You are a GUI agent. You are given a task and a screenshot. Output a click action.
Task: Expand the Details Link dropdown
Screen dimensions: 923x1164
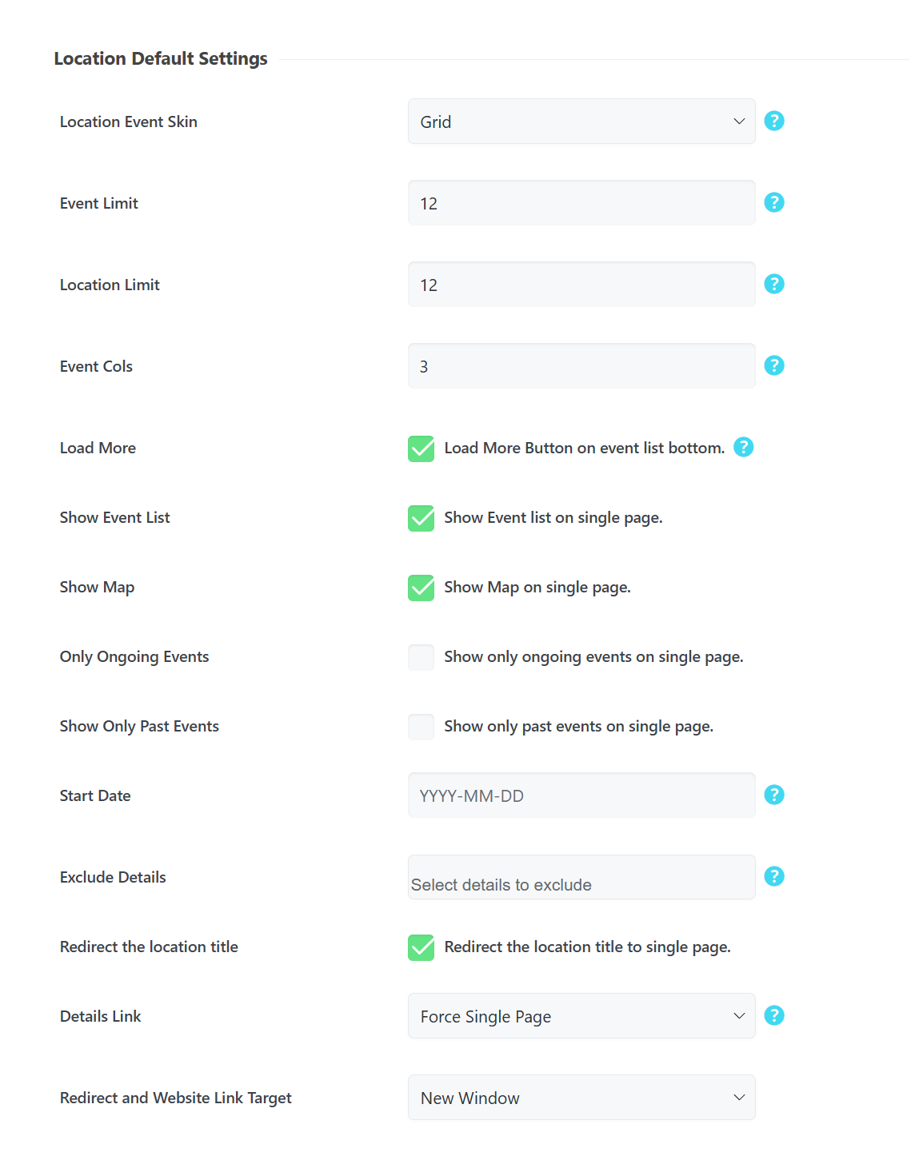(581, 1016)
